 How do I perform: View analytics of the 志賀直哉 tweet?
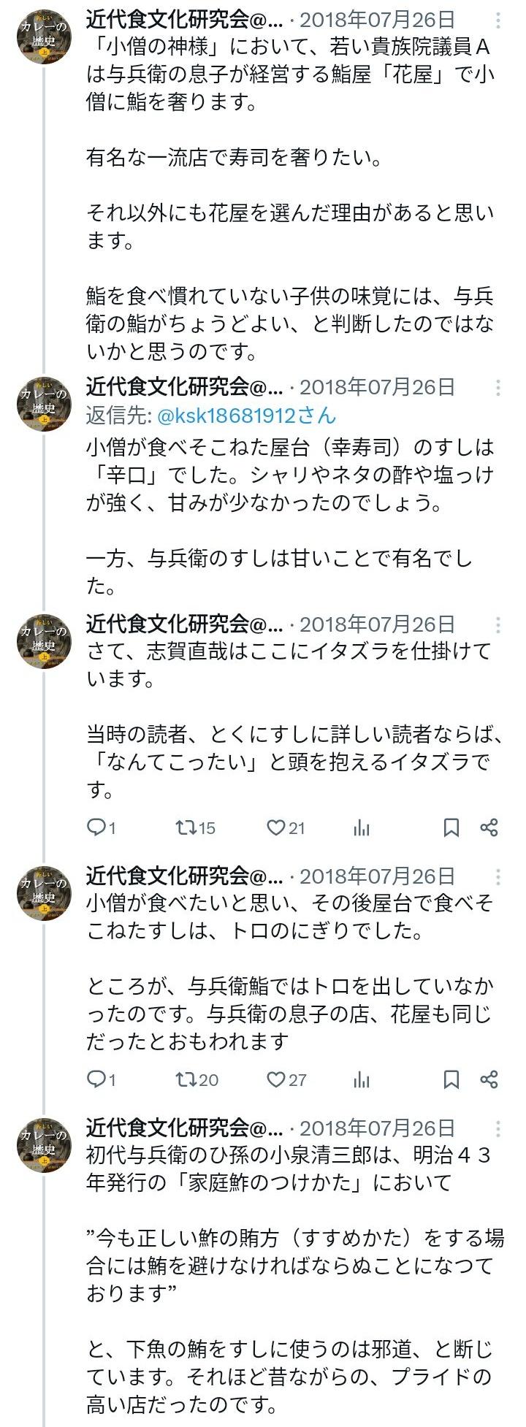[362, 827]
